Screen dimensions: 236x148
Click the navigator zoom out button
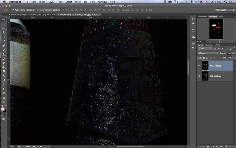208,42
